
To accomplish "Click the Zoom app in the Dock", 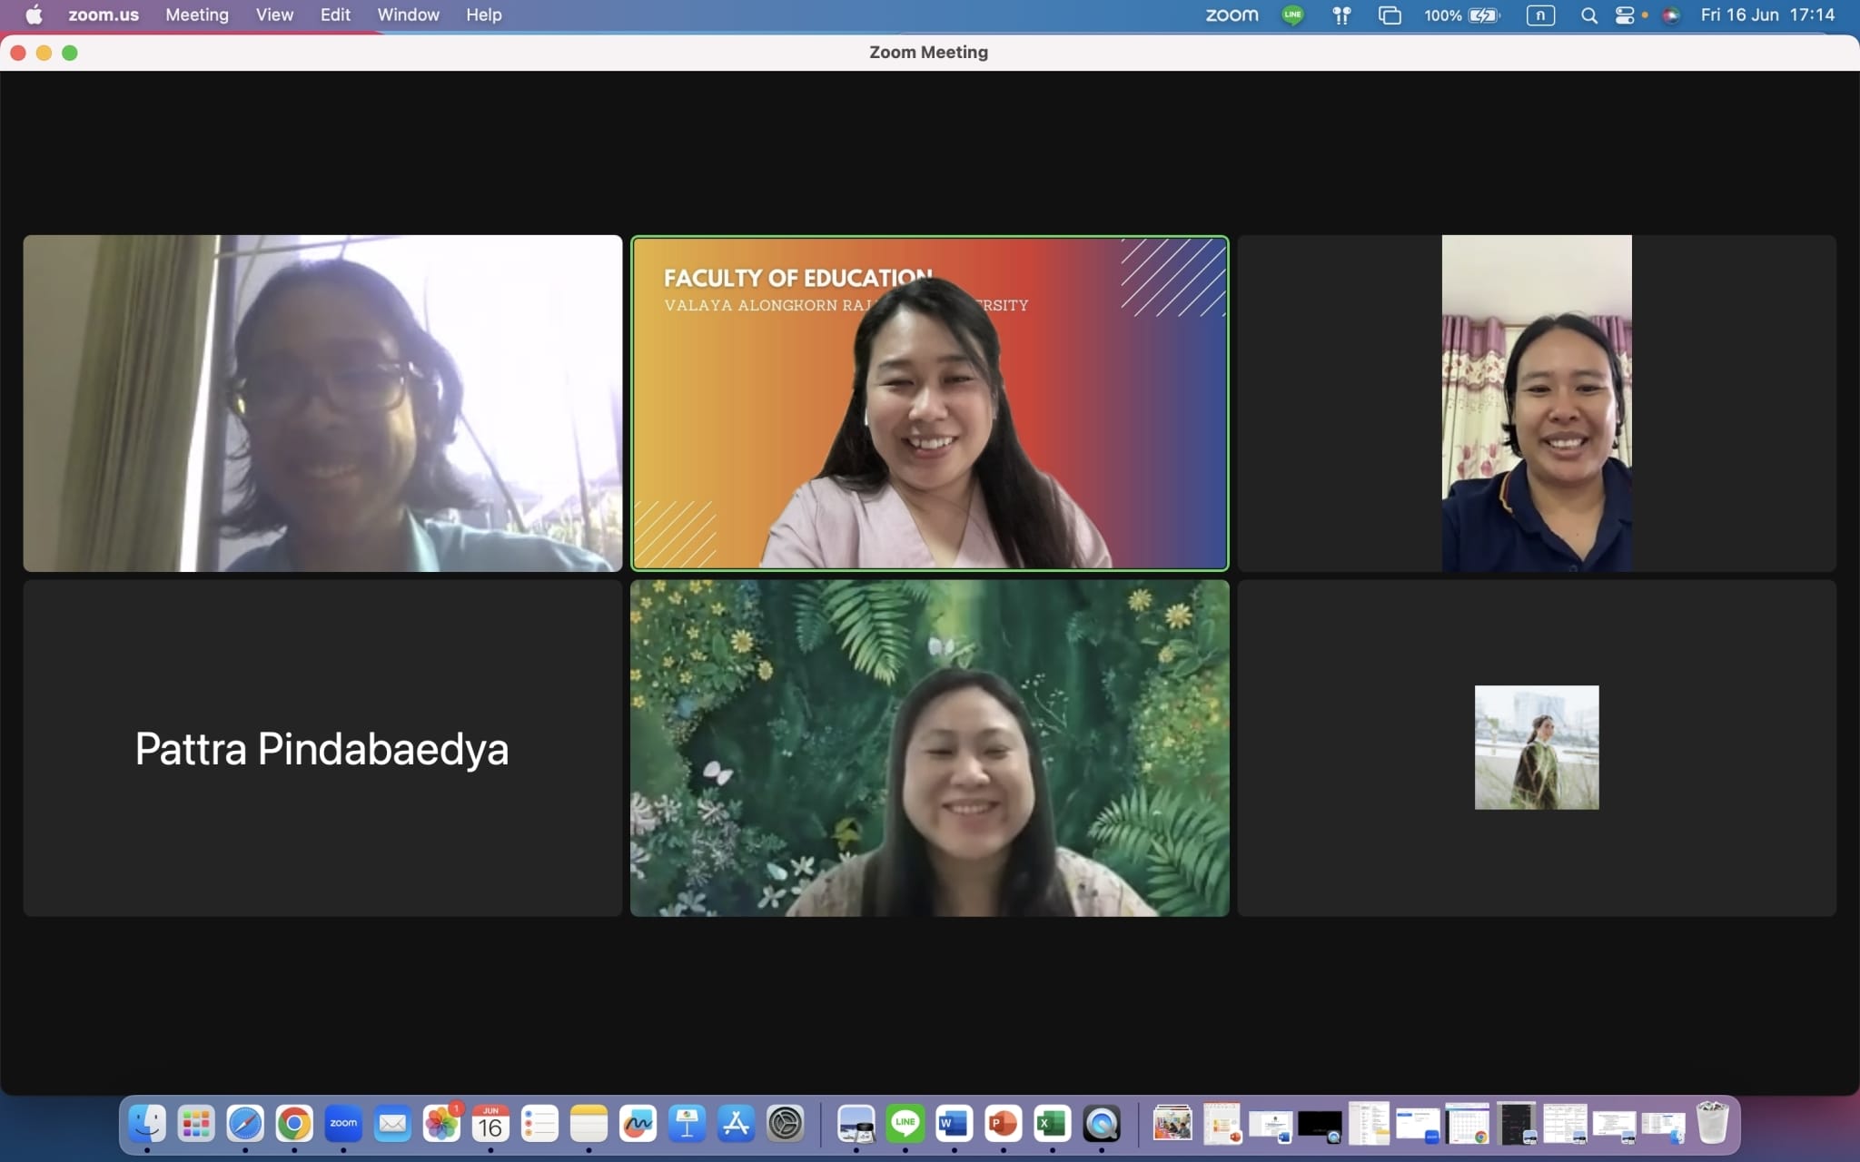I will pos(343,1124).
